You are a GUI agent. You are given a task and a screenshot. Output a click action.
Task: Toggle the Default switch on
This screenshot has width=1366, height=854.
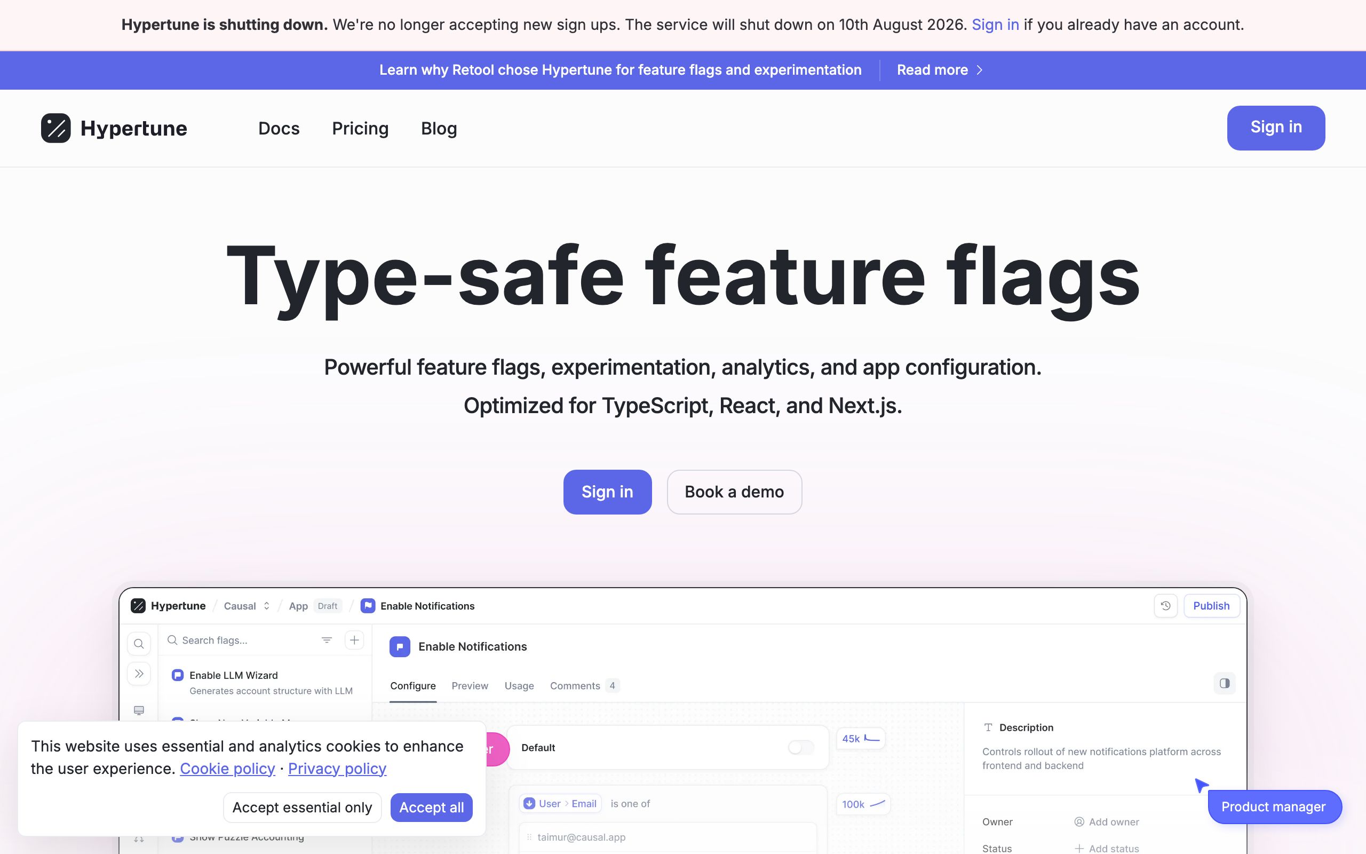coord(801,748)
